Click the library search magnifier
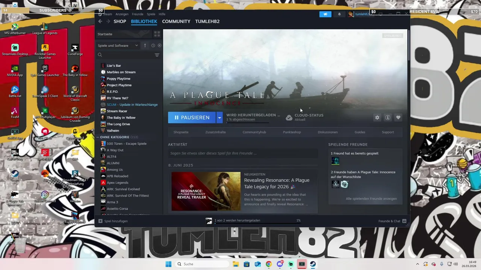481x270 pixels. point(100,55)
